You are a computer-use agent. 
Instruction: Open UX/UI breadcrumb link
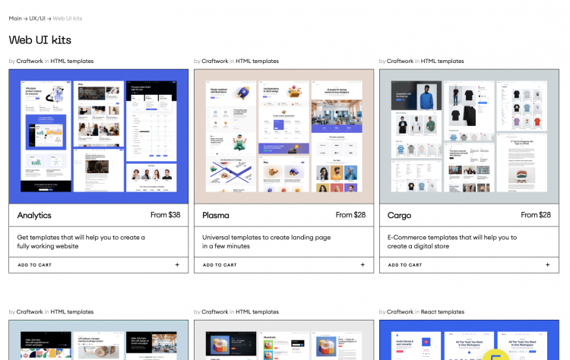(37, 18)
